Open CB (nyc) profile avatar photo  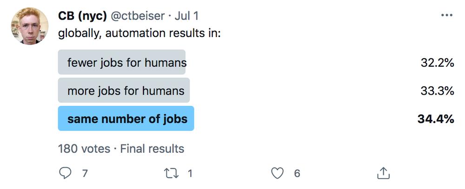pyautogui.click(x=30, y=26)
